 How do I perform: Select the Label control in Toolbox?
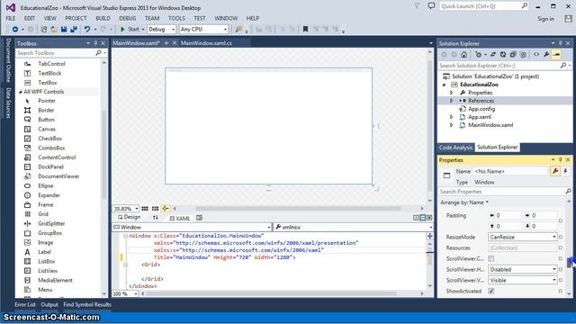[x=44, y=252]
